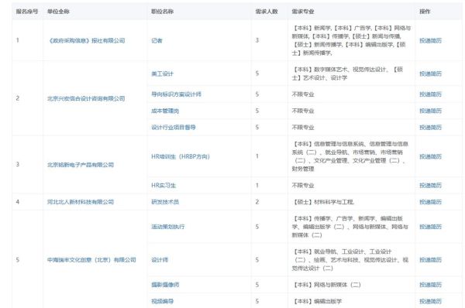Select the 【本科】编辑出版学 cell in 视频编导 row
The image size is (465, 308).
tap(317, 302)
